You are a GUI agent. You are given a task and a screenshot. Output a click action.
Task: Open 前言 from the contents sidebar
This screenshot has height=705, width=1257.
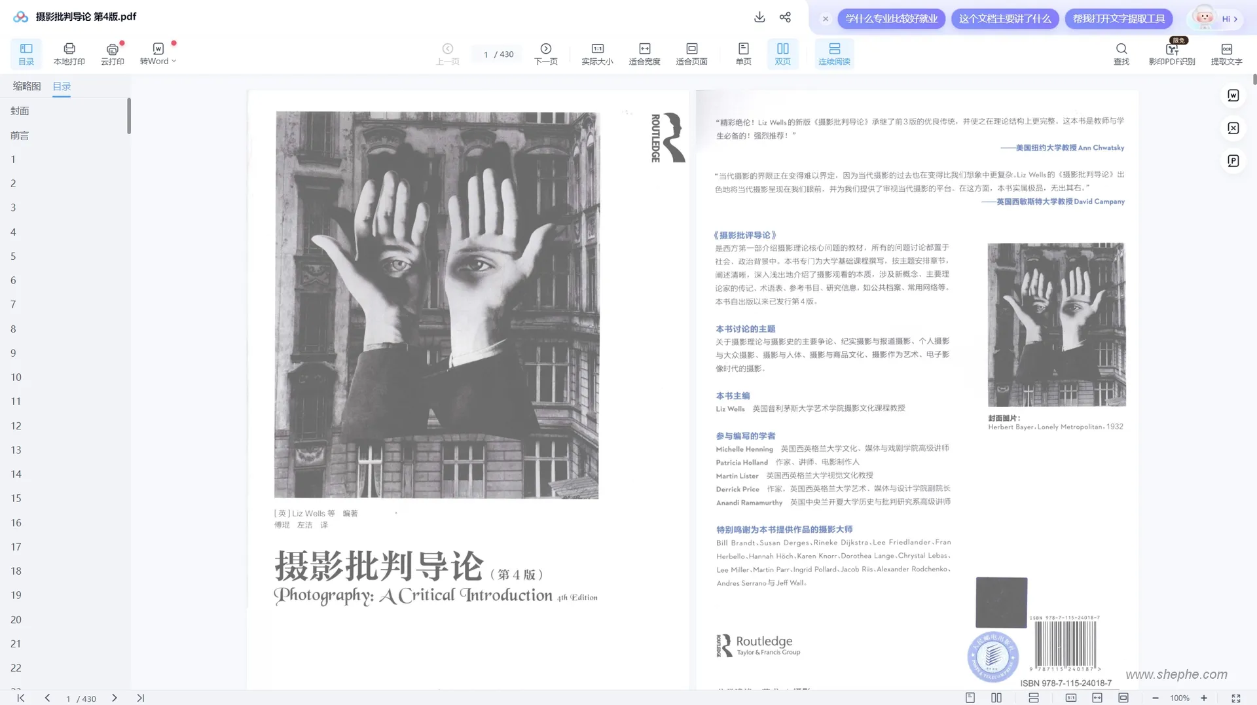coord(20,135)
